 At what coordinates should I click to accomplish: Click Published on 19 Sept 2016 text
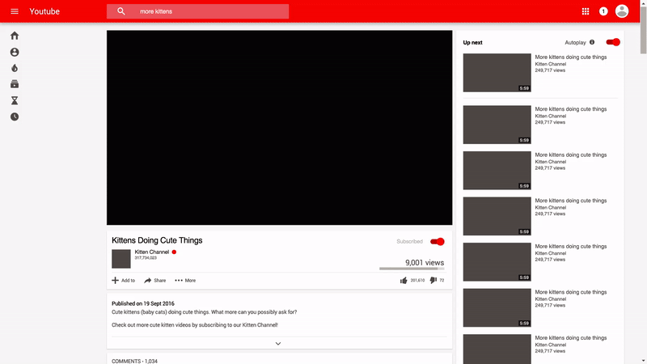(x=143, y=303)
